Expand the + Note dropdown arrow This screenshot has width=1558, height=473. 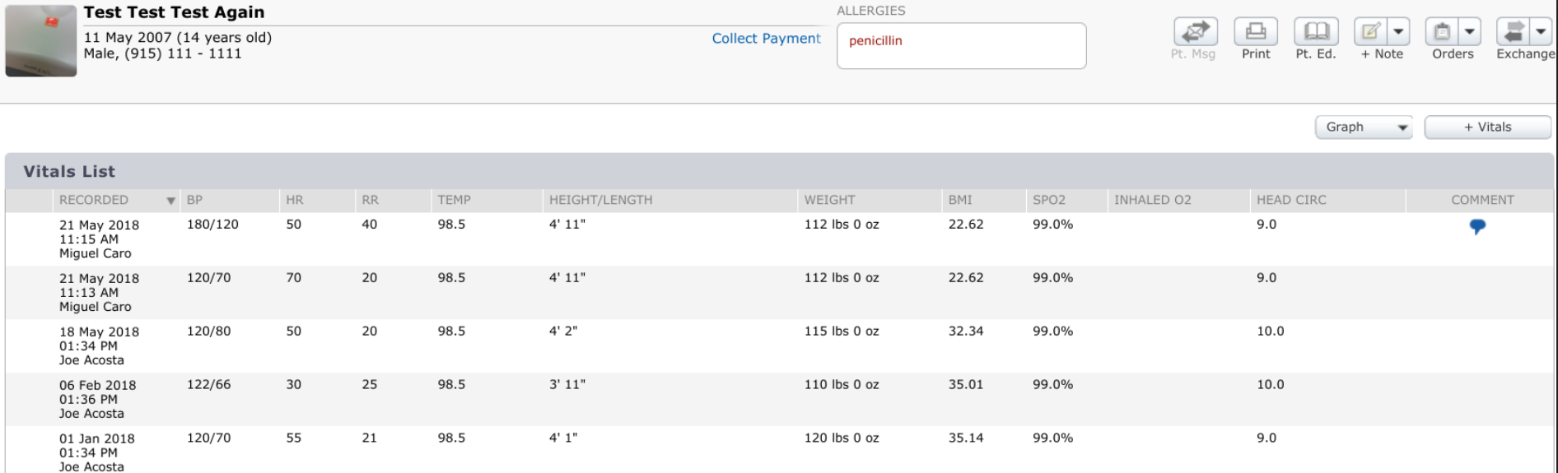(x=1398, y=32)
